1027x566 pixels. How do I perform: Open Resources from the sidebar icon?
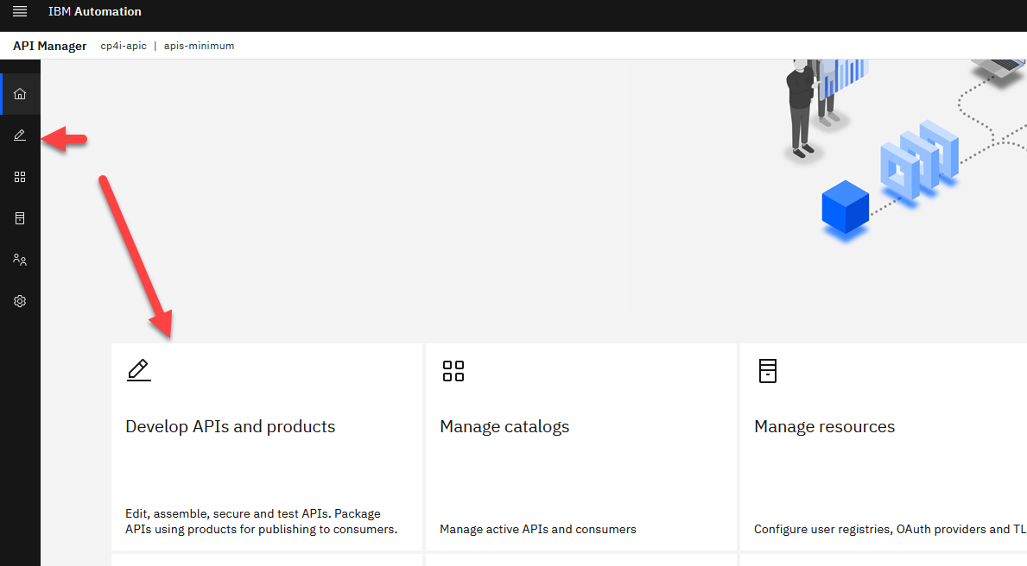20,218
